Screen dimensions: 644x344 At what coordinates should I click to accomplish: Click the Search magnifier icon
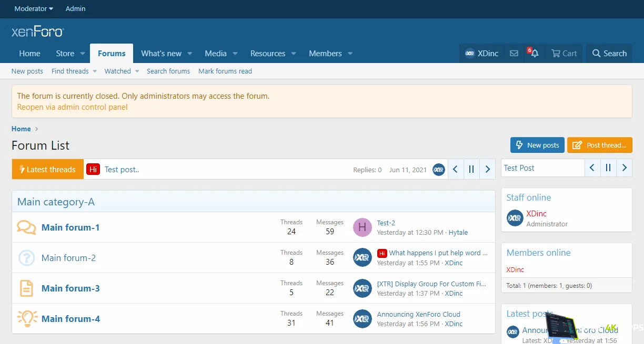pyautogui.click(x=609, y=53)
